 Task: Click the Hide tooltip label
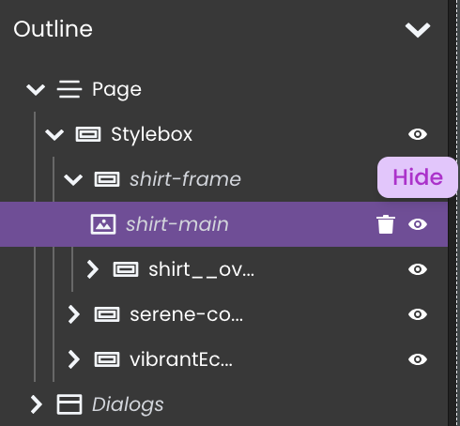pyautogui.click(x=418, y=177)
